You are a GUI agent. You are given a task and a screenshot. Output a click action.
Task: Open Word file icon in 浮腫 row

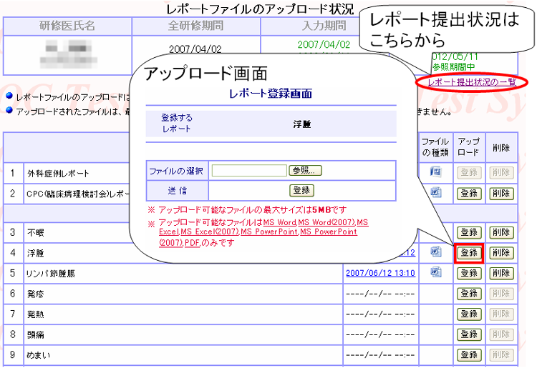coord(435,252)
